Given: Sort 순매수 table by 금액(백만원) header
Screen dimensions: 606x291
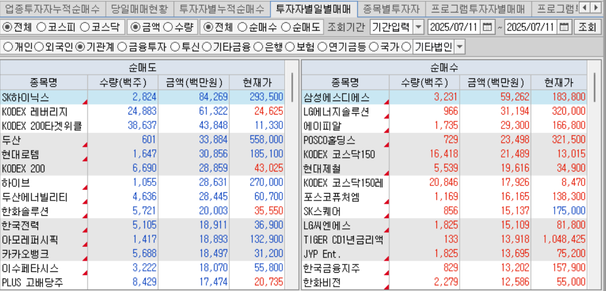Looking at the screenshot, I should point(495,82).
